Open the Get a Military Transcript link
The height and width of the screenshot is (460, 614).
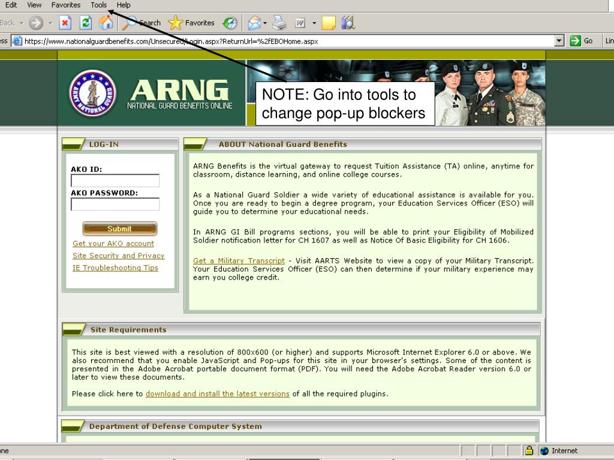(239, 261)
